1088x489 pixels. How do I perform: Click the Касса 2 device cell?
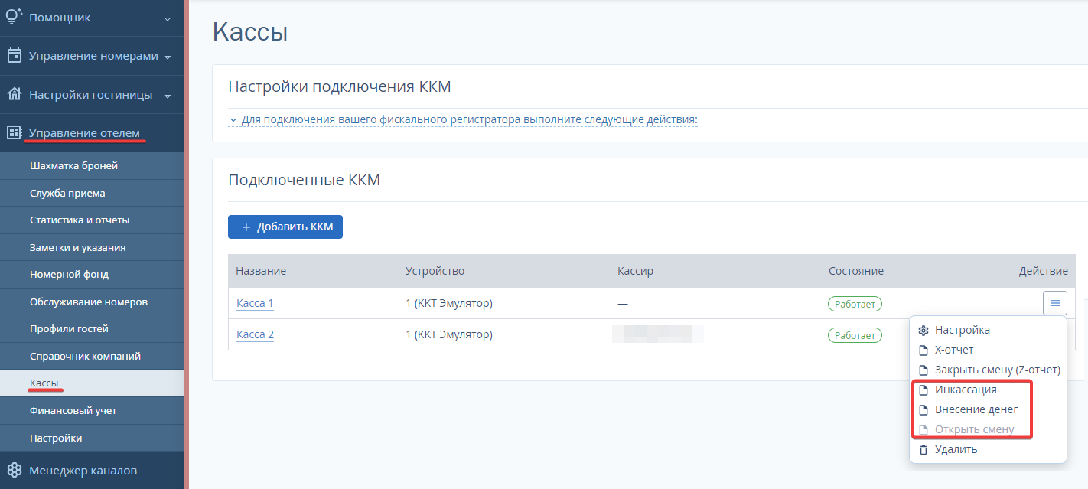coord(449,334)
